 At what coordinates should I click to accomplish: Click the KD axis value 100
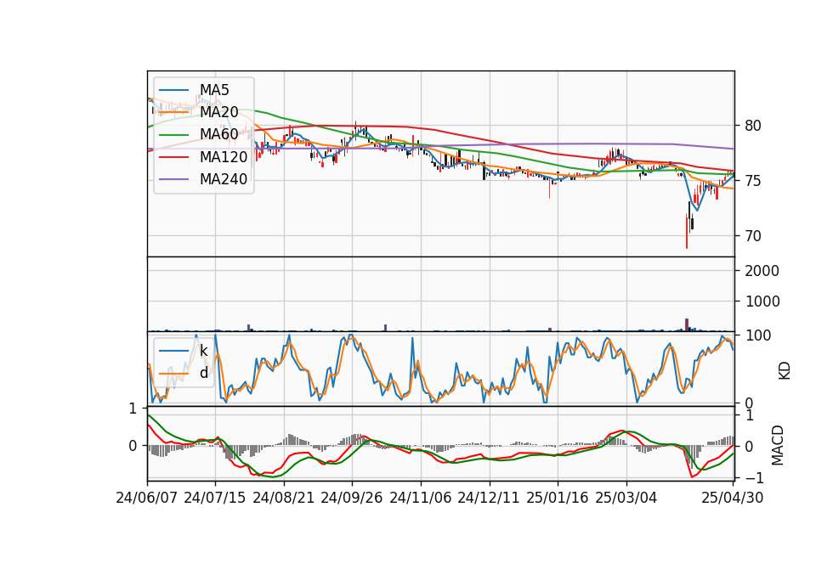pyautogui.click(x=758, y=335)
